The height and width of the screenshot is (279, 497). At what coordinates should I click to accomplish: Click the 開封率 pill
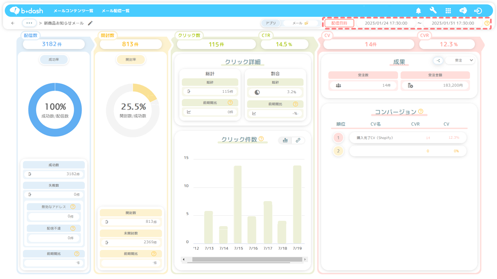click(131, 60)
